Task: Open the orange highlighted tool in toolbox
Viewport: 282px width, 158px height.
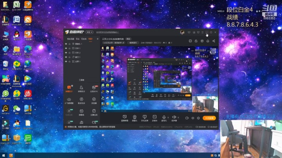Action: coord(69,89)
